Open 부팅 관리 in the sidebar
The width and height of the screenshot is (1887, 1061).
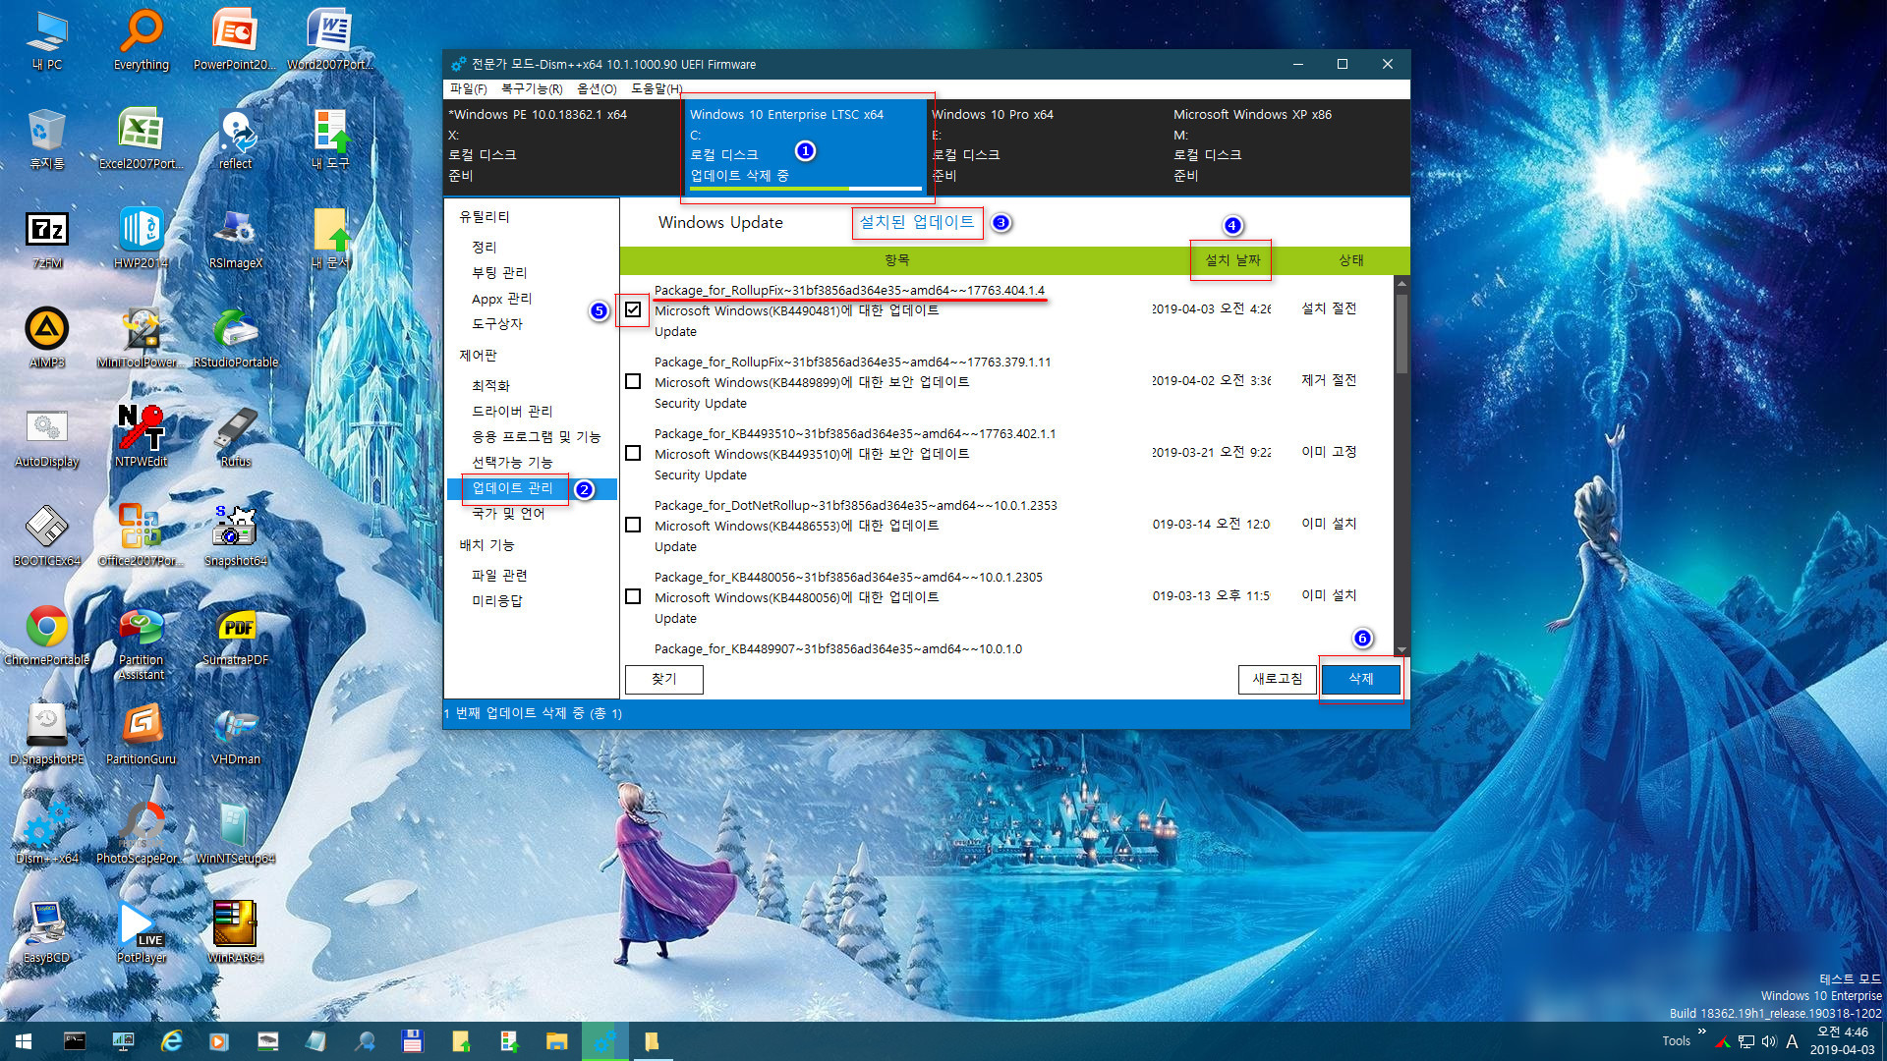pyautogui.click(x=499, y=273)
